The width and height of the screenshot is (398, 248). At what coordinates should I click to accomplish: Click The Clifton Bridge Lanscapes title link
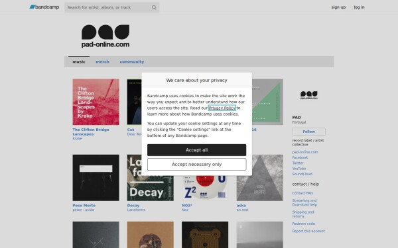click(91, 132)
